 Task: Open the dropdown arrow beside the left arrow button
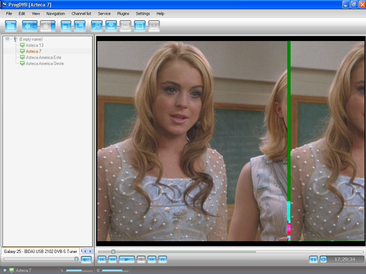tap(35, 26)
